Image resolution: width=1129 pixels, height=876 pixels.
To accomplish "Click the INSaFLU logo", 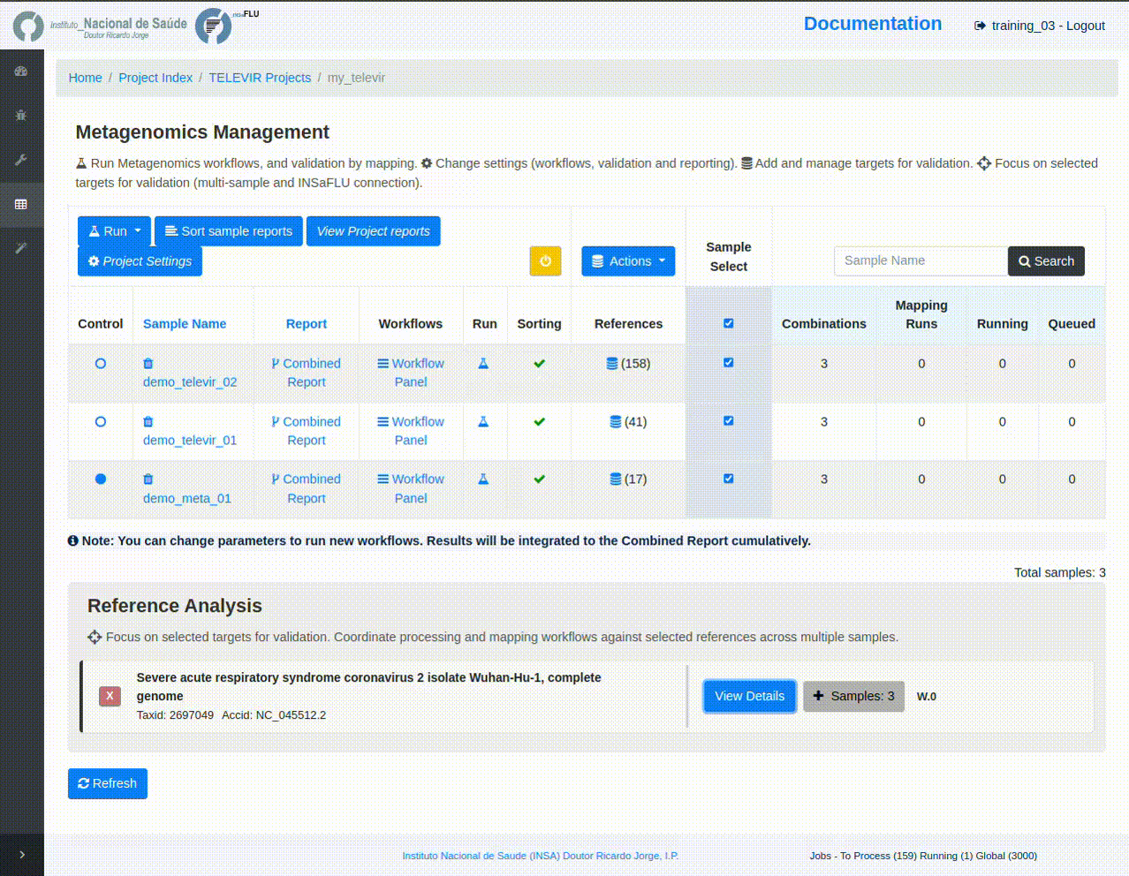I will [226, 25].
